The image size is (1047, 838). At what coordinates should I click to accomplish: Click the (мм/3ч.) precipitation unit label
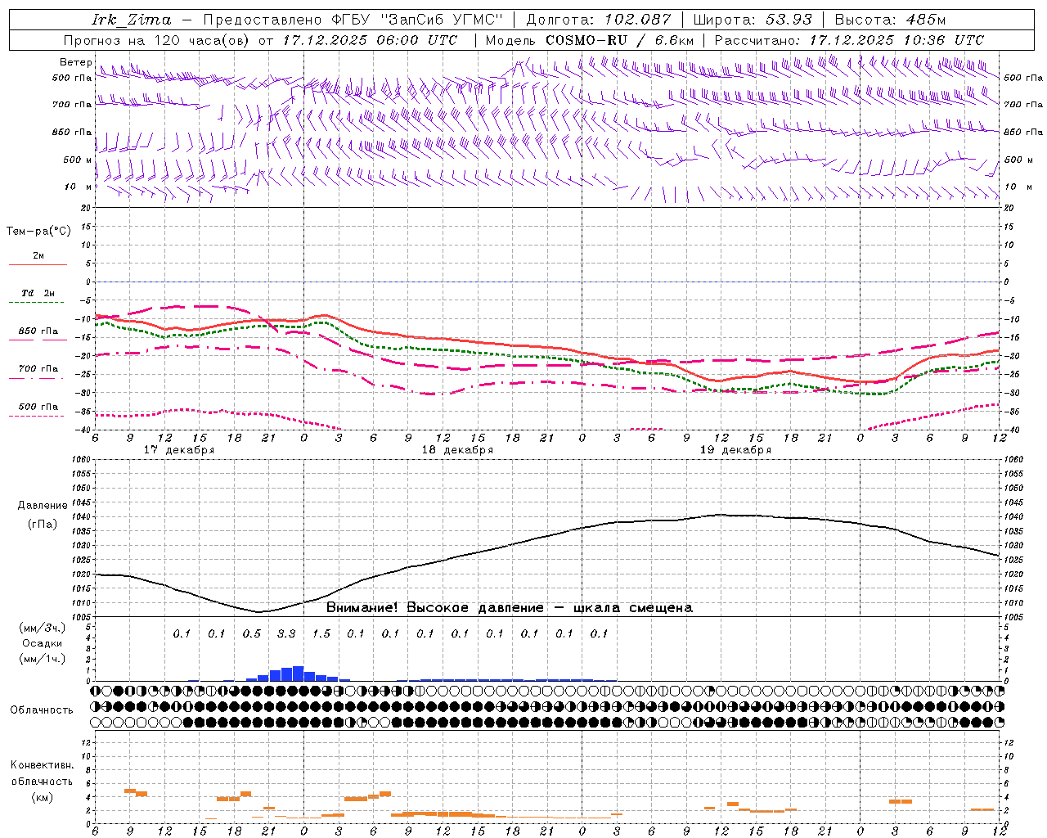tap(43, 628)
